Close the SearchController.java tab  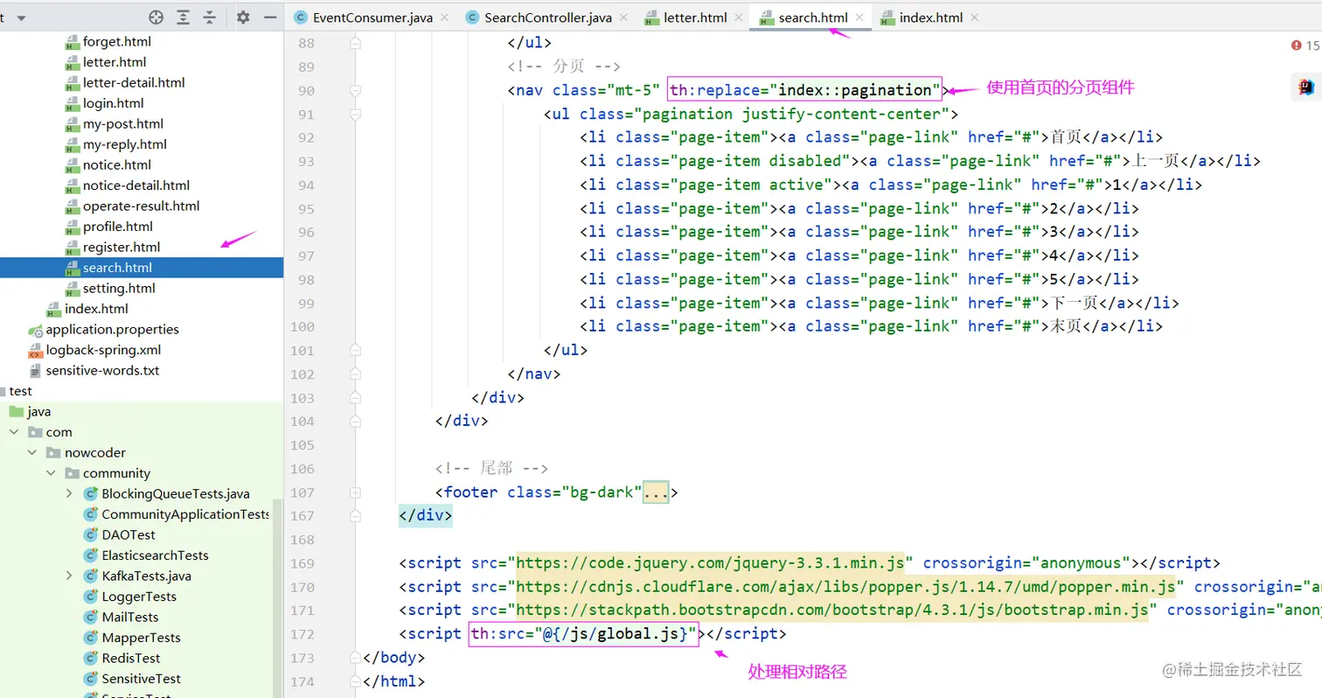point(623,17)
